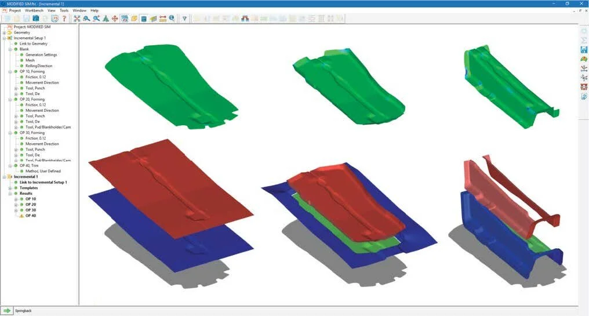Click the camera snapshot toolbar icon
This screenshot has width=589, height=316.
pyautogui.click(x=36, y=18)
